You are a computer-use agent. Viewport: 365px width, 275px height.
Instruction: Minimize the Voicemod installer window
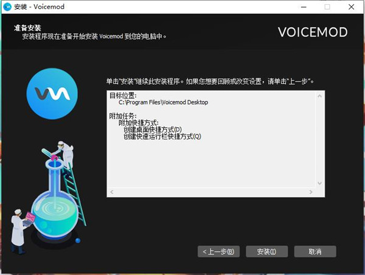click(x=304, y=7)
